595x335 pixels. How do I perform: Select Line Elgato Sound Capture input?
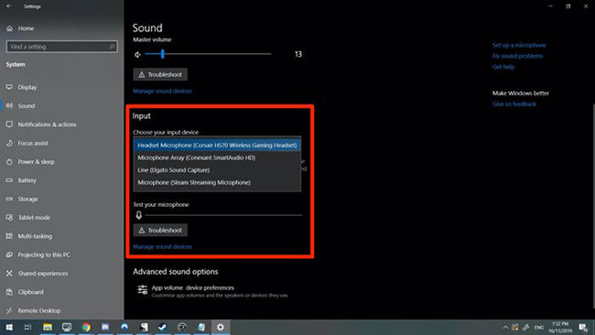pos(217,170)
